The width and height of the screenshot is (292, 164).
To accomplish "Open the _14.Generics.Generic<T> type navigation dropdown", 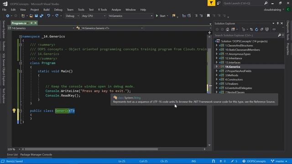I will point(109,28).
